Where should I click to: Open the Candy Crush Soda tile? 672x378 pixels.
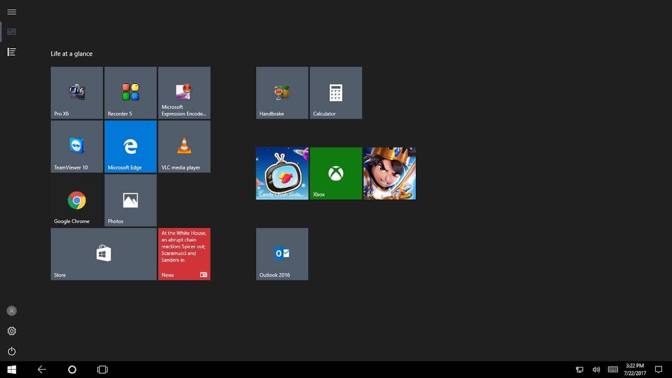pyautogui.click(x=282, y=173)
